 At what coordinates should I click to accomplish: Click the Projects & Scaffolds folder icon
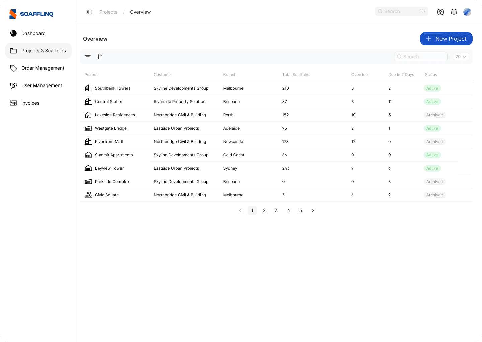(13, 51)
